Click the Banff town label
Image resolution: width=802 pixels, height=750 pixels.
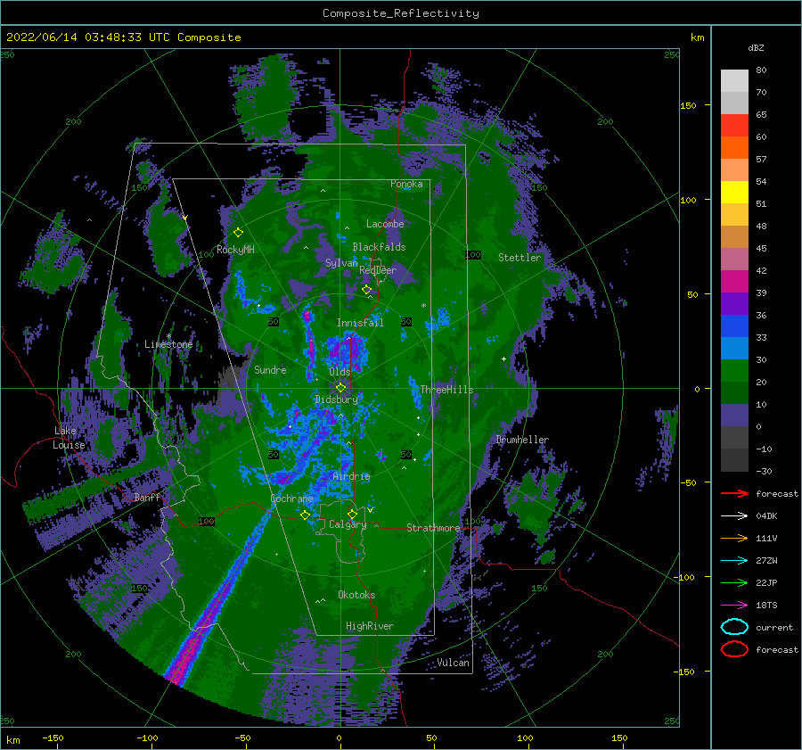pos(147,497)
